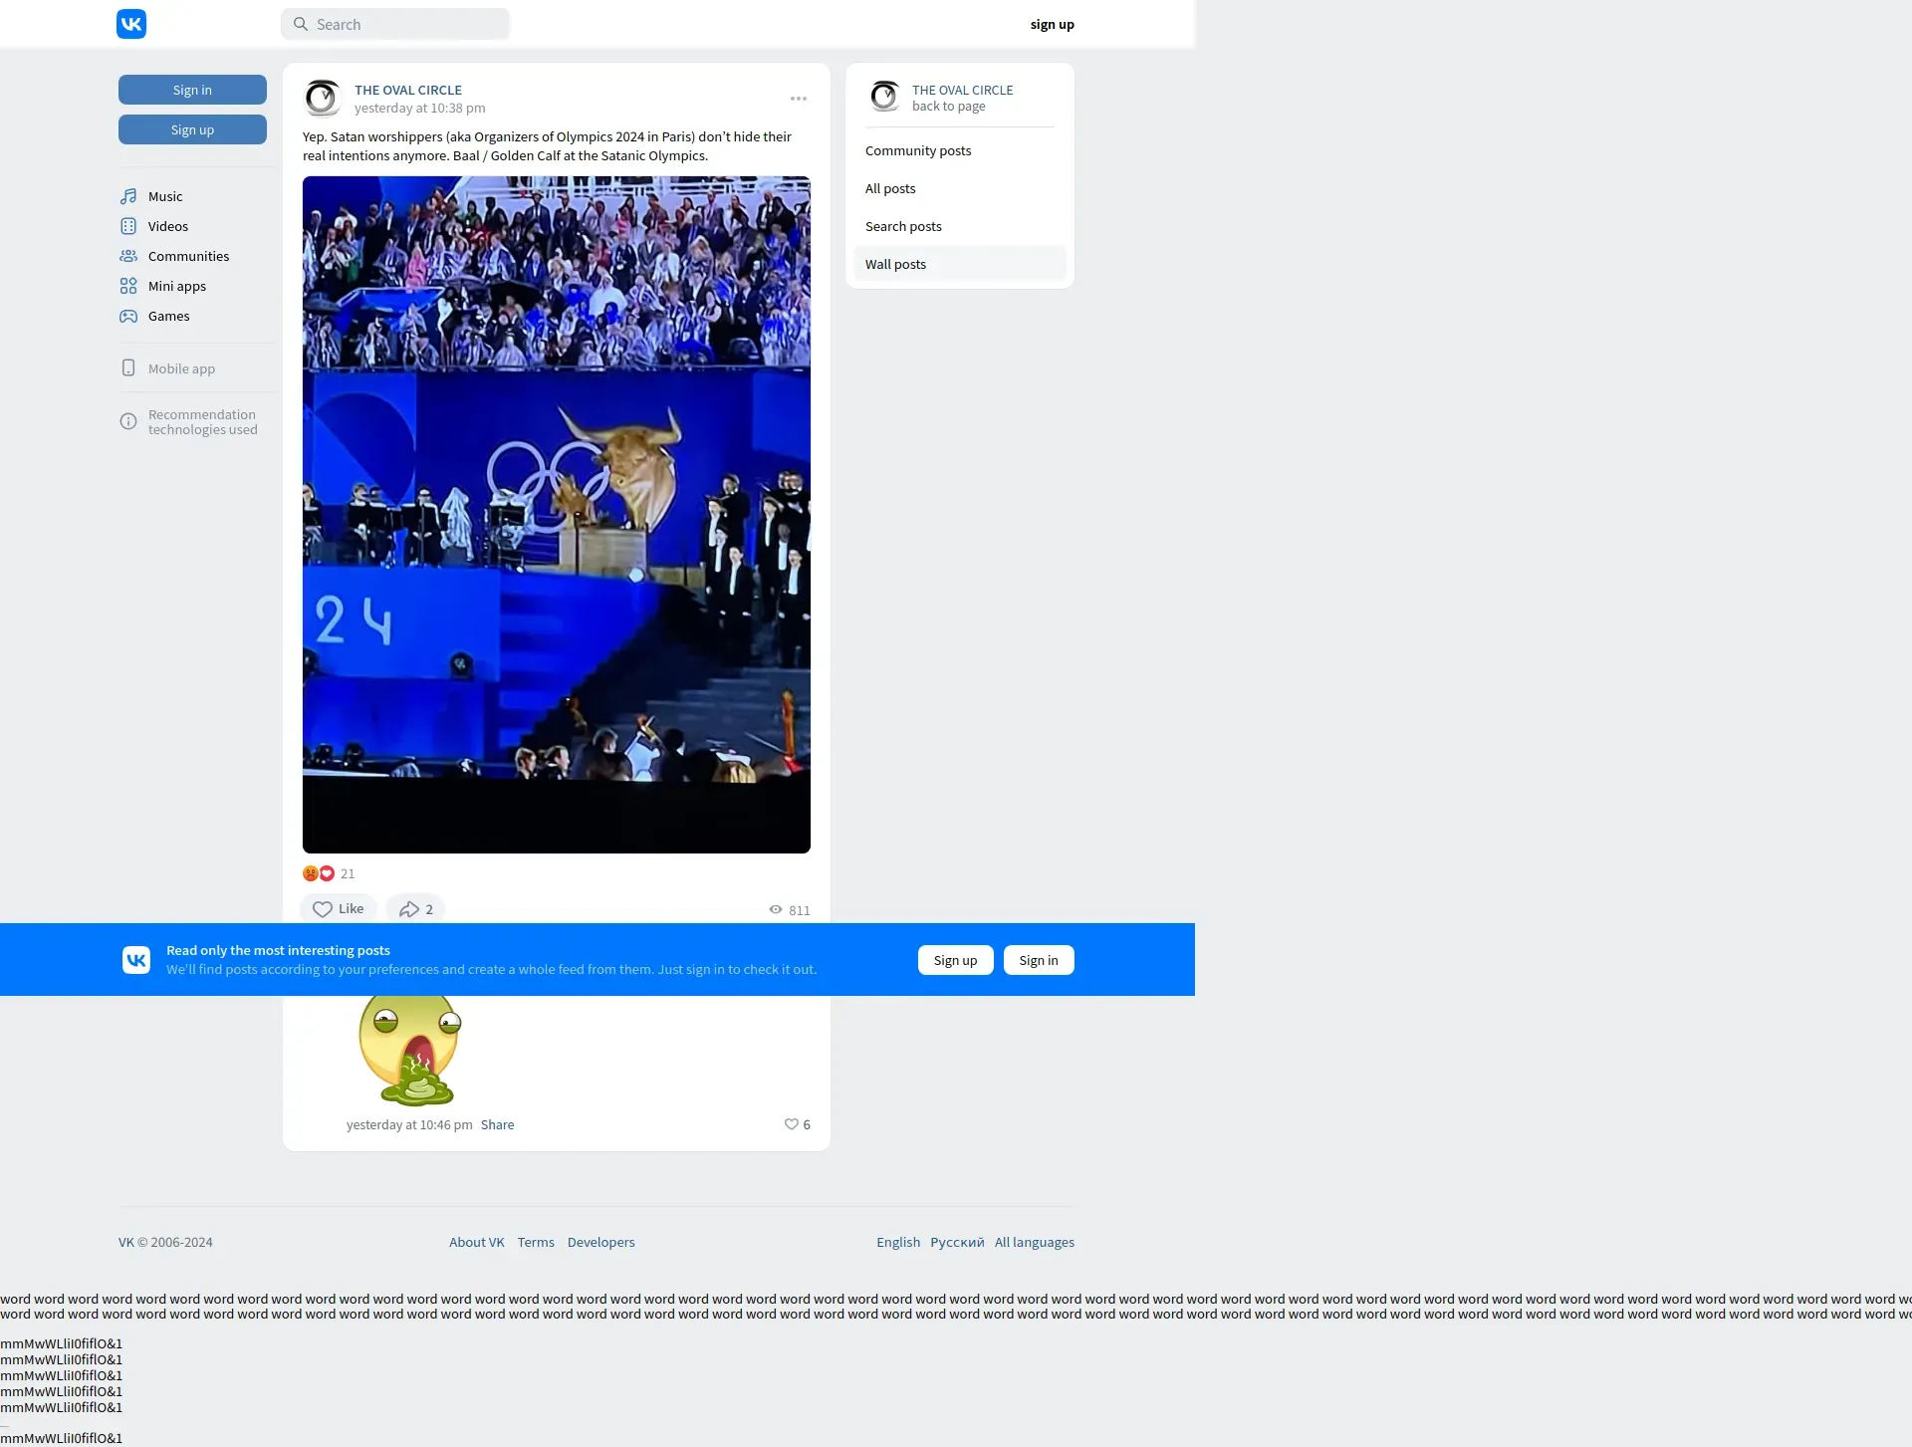Click the share arrow icon on post
The image size is (1912, 1447).
[409, 909]
